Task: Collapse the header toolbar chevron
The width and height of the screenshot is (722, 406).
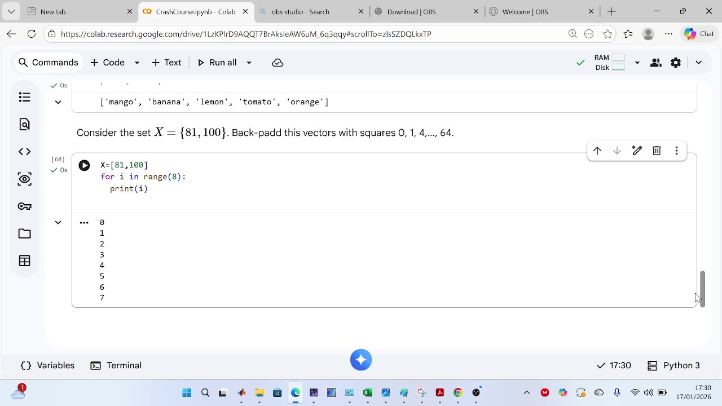Action: (698, 63)
